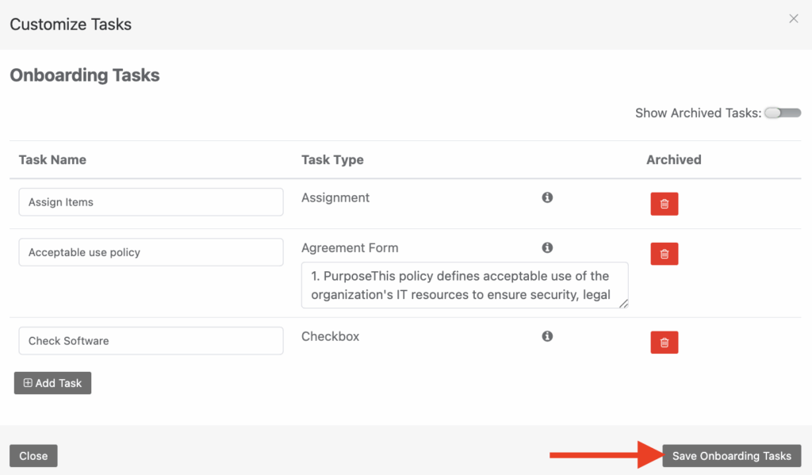Select the Add Task button

point(52,382)
